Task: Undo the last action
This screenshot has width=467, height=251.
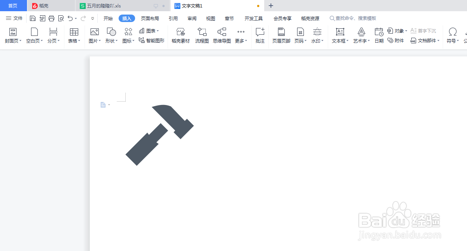Action: [x=70, y=18]
